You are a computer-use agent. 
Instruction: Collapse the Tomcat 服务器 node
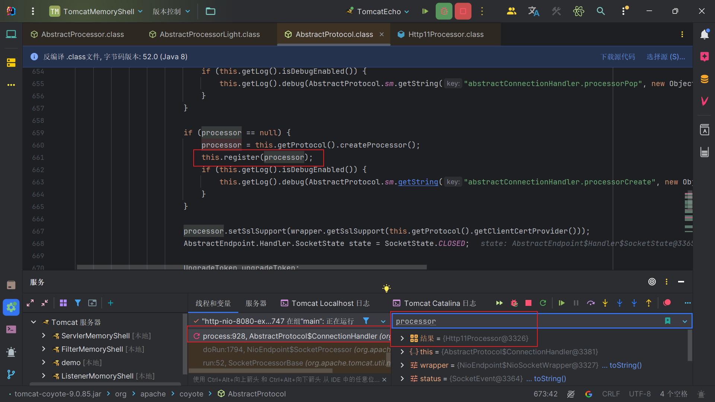34,322
